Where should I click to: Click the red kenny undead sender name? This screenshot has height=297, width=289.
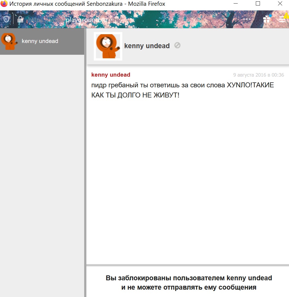[111, 75]
